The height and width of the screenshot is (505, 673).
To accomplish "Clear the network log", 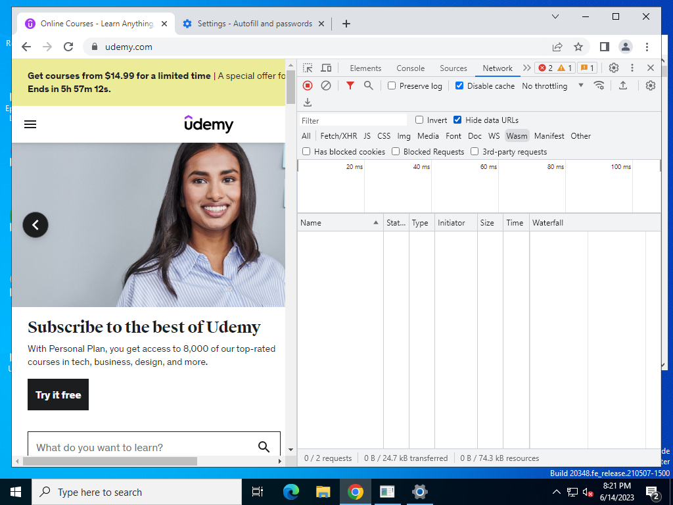I will 326,85.
